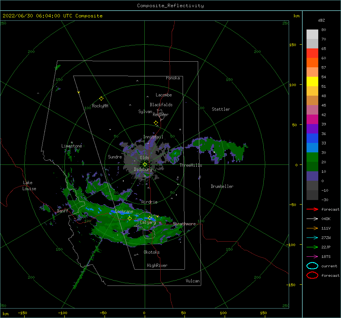Click the red forecast ellipse legend icon
The image size is (341, 318).
click(312, 275)
